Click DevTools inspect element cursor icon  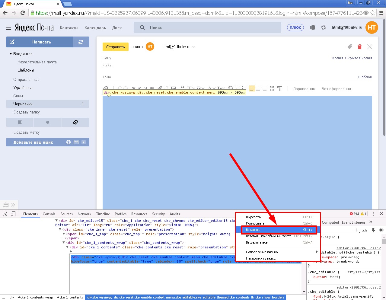[5, 214]
